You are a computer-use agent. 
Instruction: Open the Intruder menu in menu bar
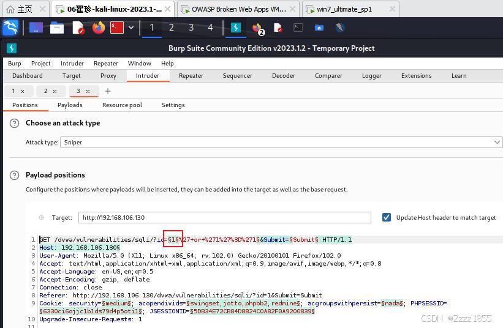pyautogui.click(x=72, y=64)
